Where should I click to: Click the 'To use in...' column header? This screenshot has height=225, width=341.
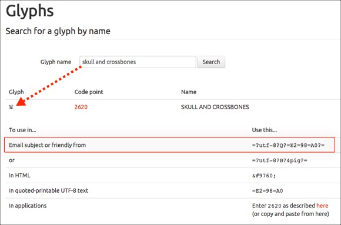22,130
